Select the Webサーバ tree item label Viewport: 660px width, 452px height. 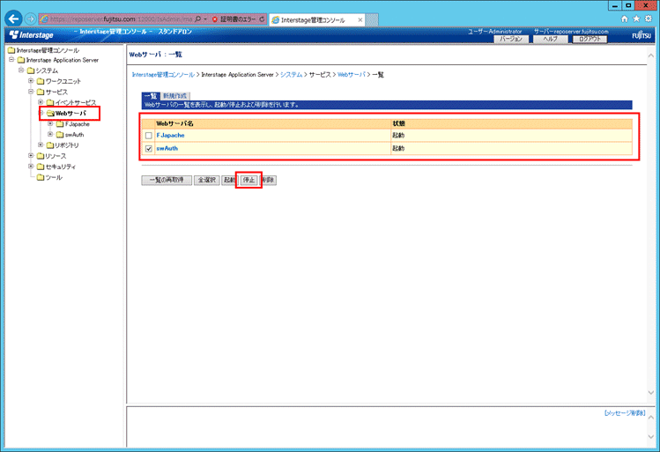(x=70, y=113)
